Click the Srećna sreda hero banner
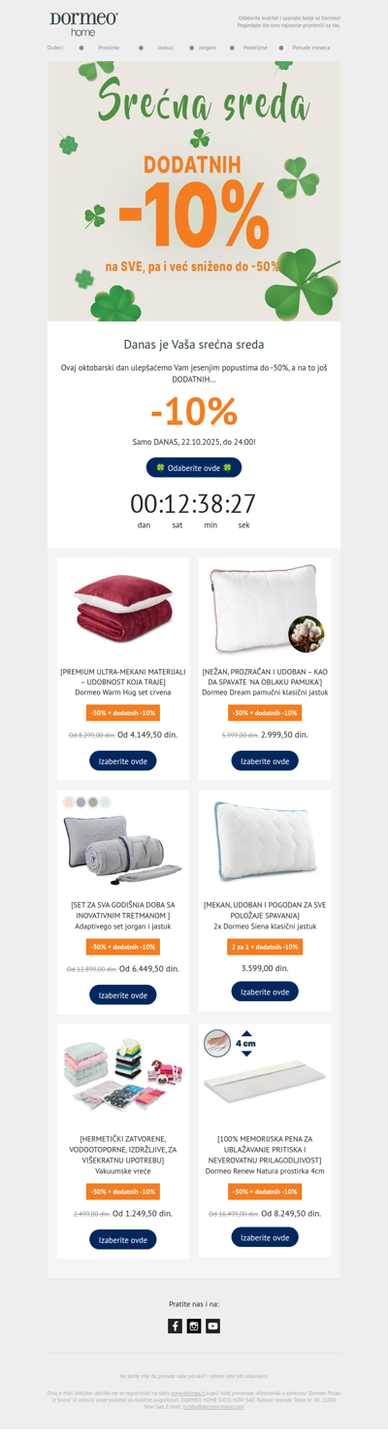 pyautogui.click(x=194, y=191)
